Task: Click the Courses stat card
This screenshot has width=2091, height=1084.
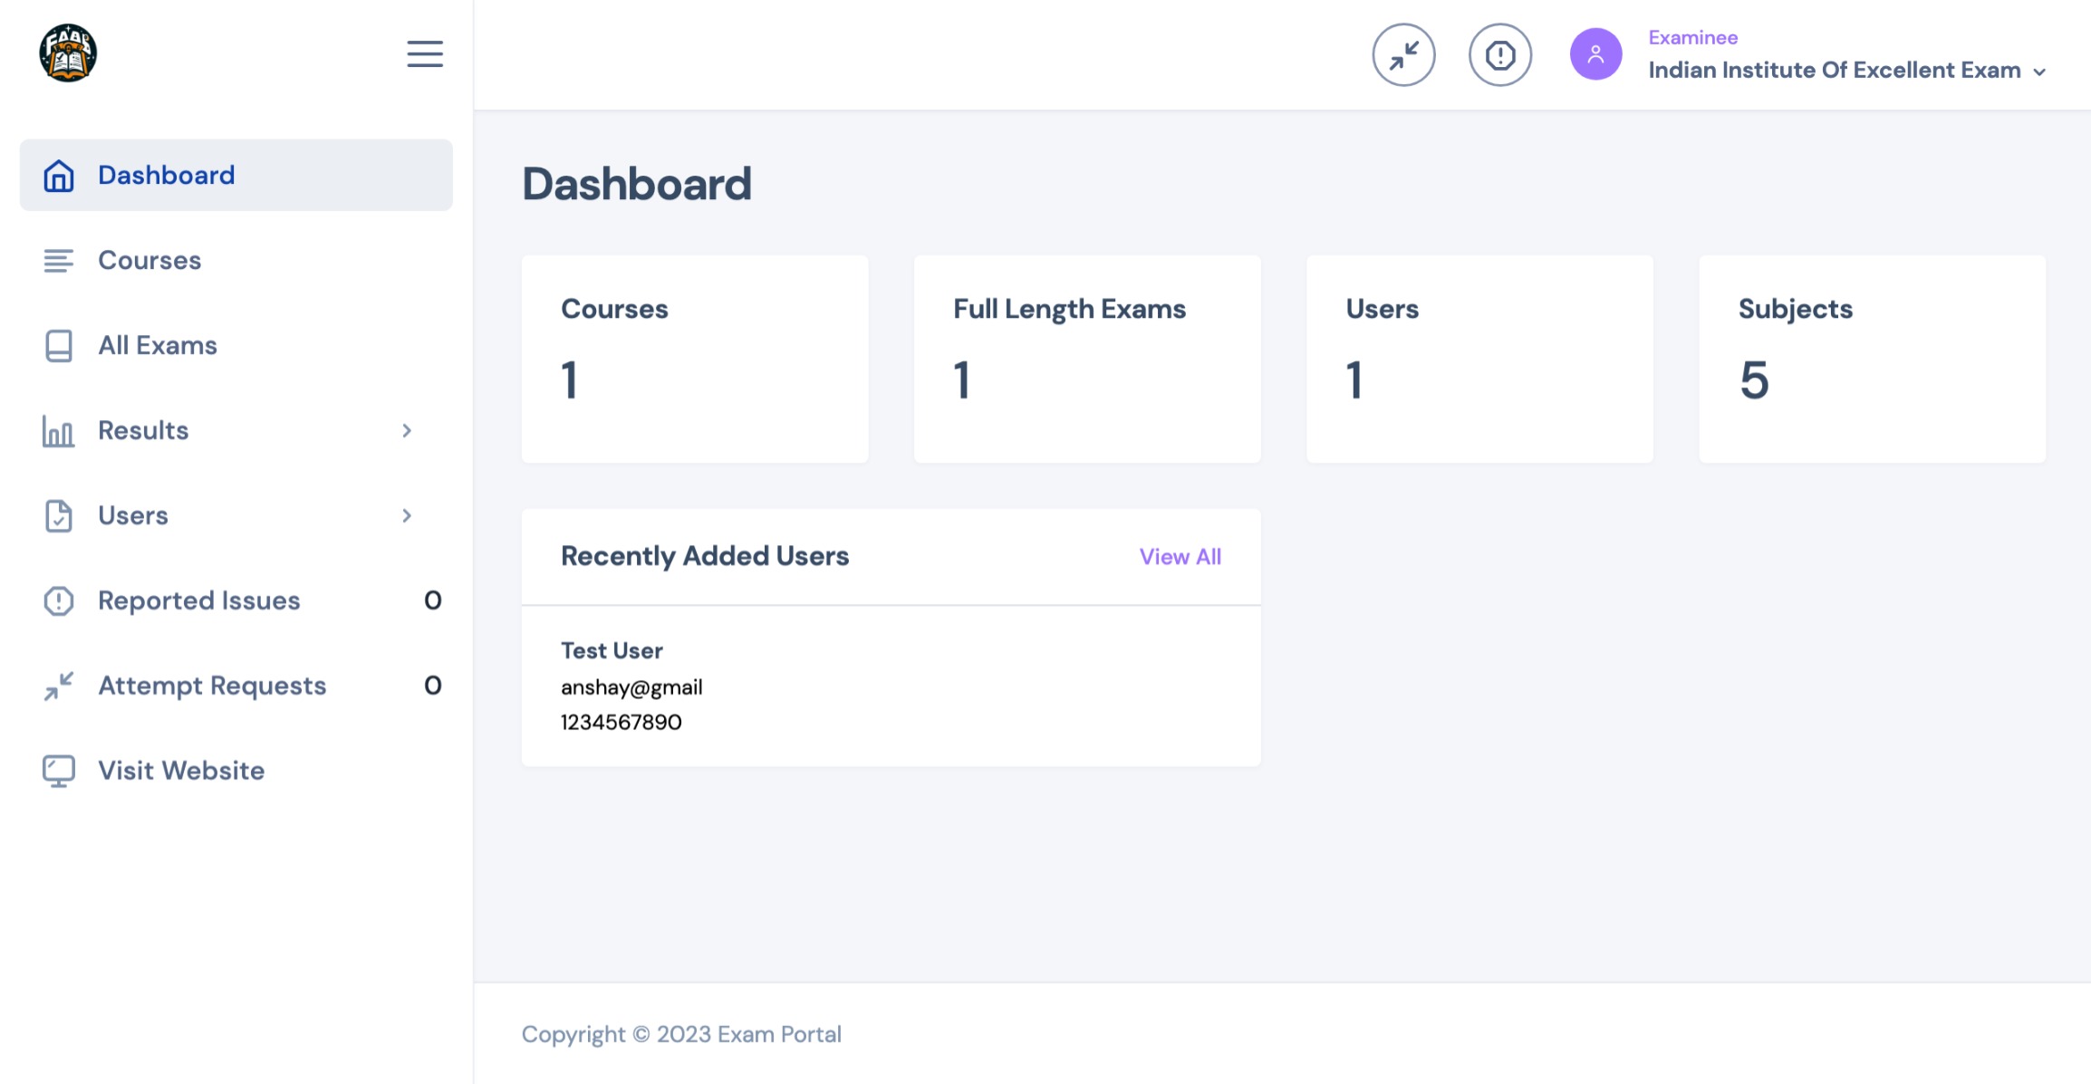Action: pos(694,359)
